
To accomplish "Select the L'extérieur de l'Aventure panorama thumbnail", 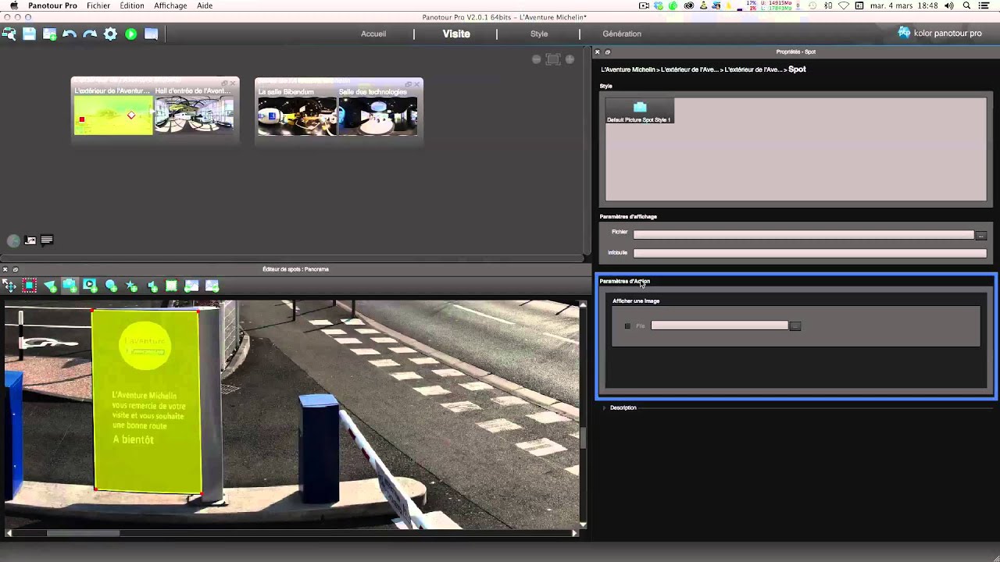I will (113, 116).
